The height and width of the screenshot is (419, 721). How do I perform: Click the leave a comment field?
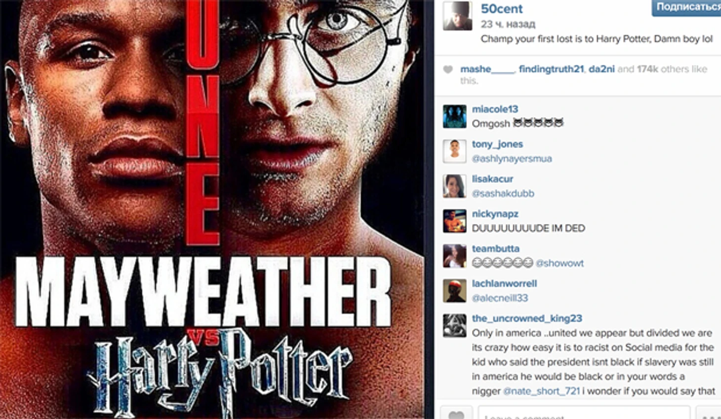[584, 413]
